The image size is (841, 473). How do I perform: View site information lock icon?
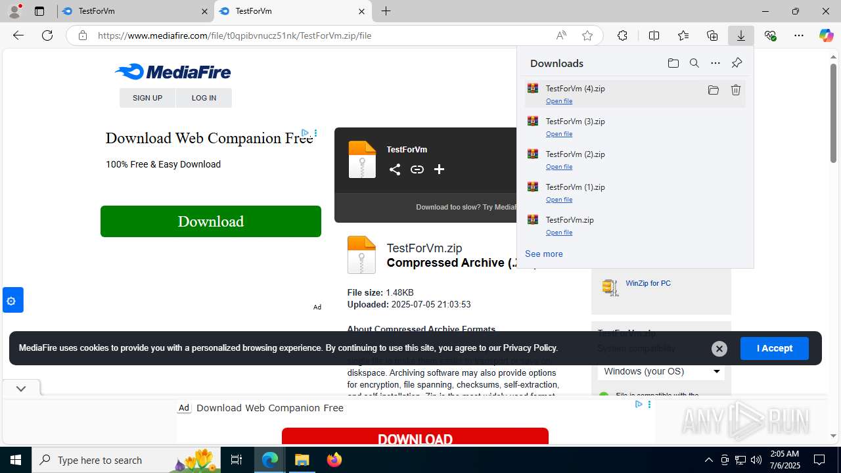pos(83,35)
